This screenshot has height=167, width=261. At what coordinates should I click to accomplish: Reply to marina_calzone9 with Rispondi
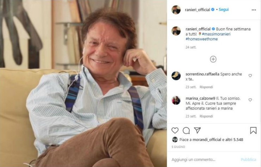coord(206,116)
